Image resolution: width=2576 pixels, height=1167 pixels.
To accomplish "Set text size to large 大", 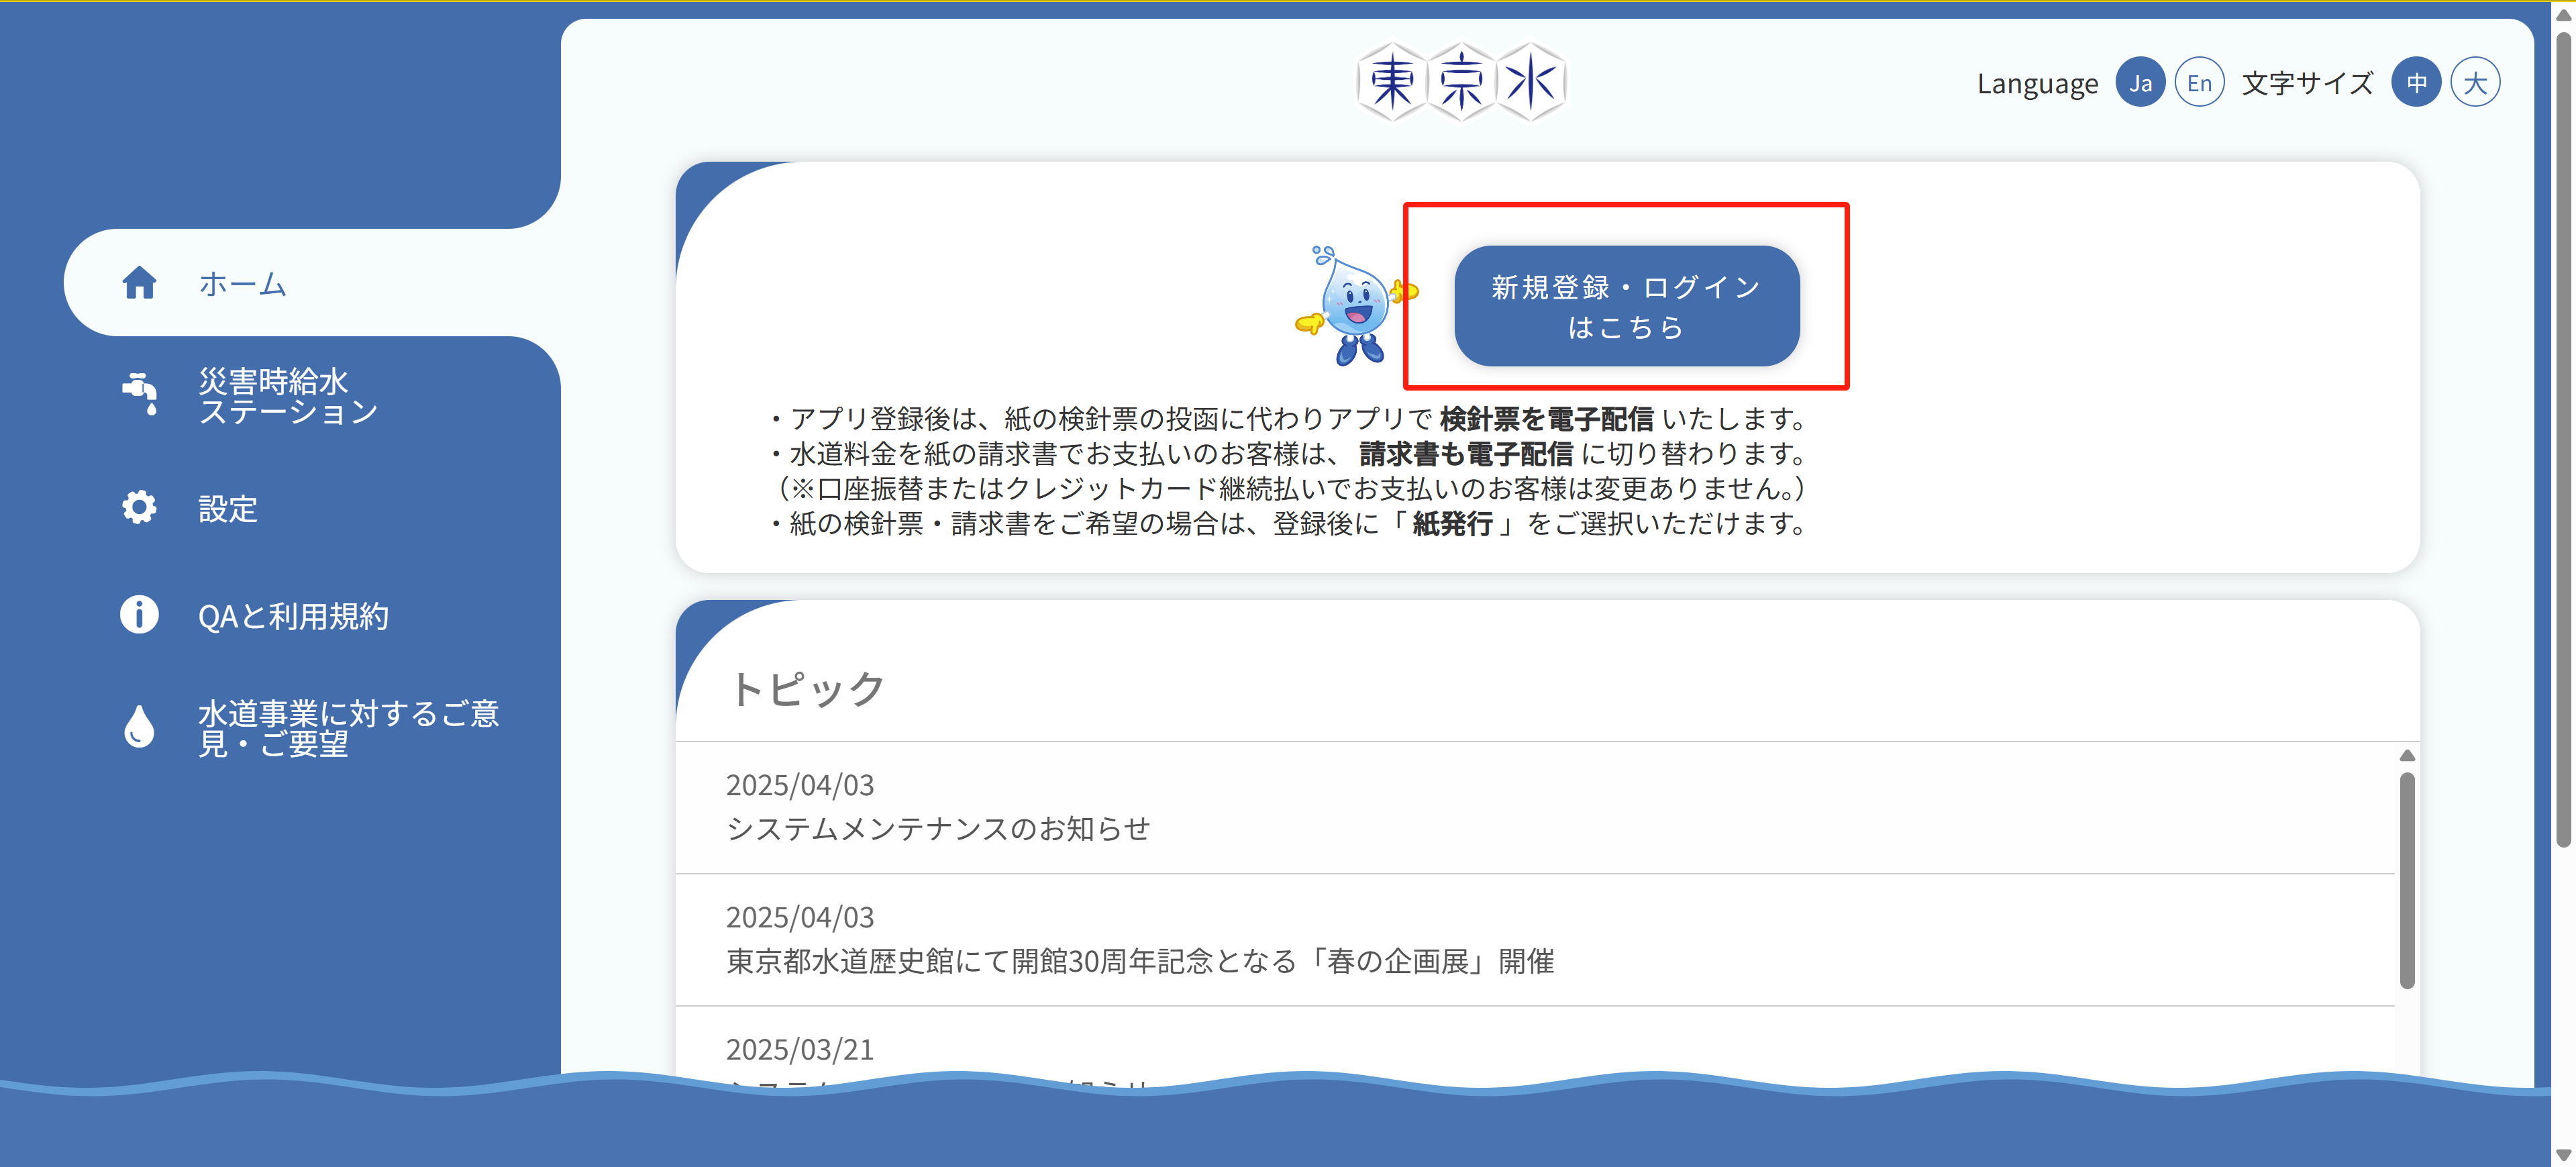I will (2475, 83).
